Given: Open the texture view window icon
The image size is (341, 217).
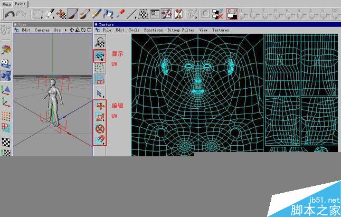Looking at the screenshot, I should click(155, 14).
